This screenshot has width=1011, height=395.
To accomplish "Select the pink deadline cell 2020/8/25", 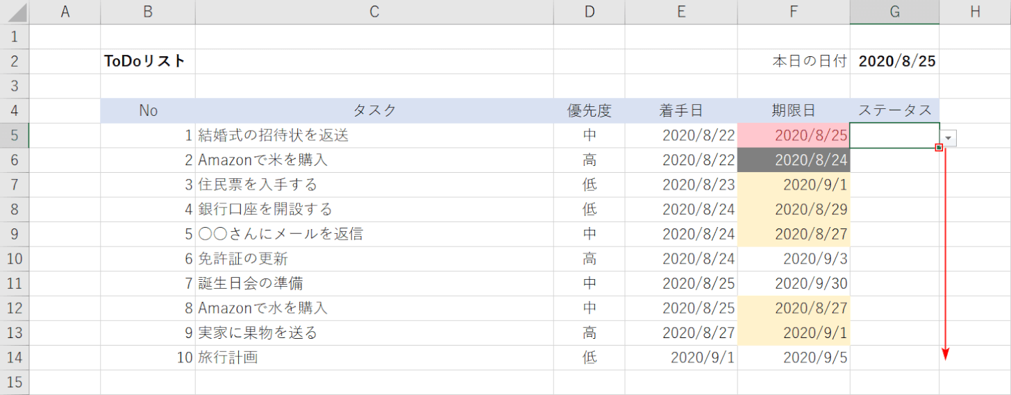I will point(794,135).
